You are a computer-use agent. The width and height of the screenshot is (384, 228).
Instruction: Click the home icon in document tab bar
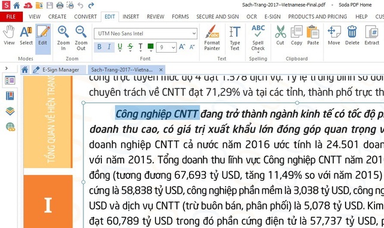pyautogui.click(x=25, y=70)
